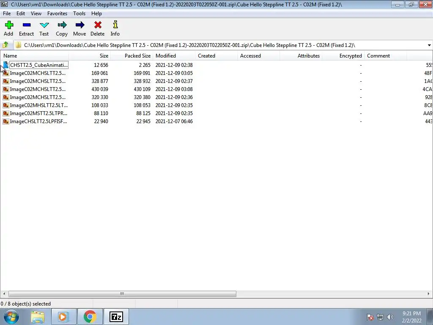Click the CHSTT2.5_CubeAnimati file icon
Image resolution: width=433 pixels, height=325 pixels.
(x=5, y=65)
